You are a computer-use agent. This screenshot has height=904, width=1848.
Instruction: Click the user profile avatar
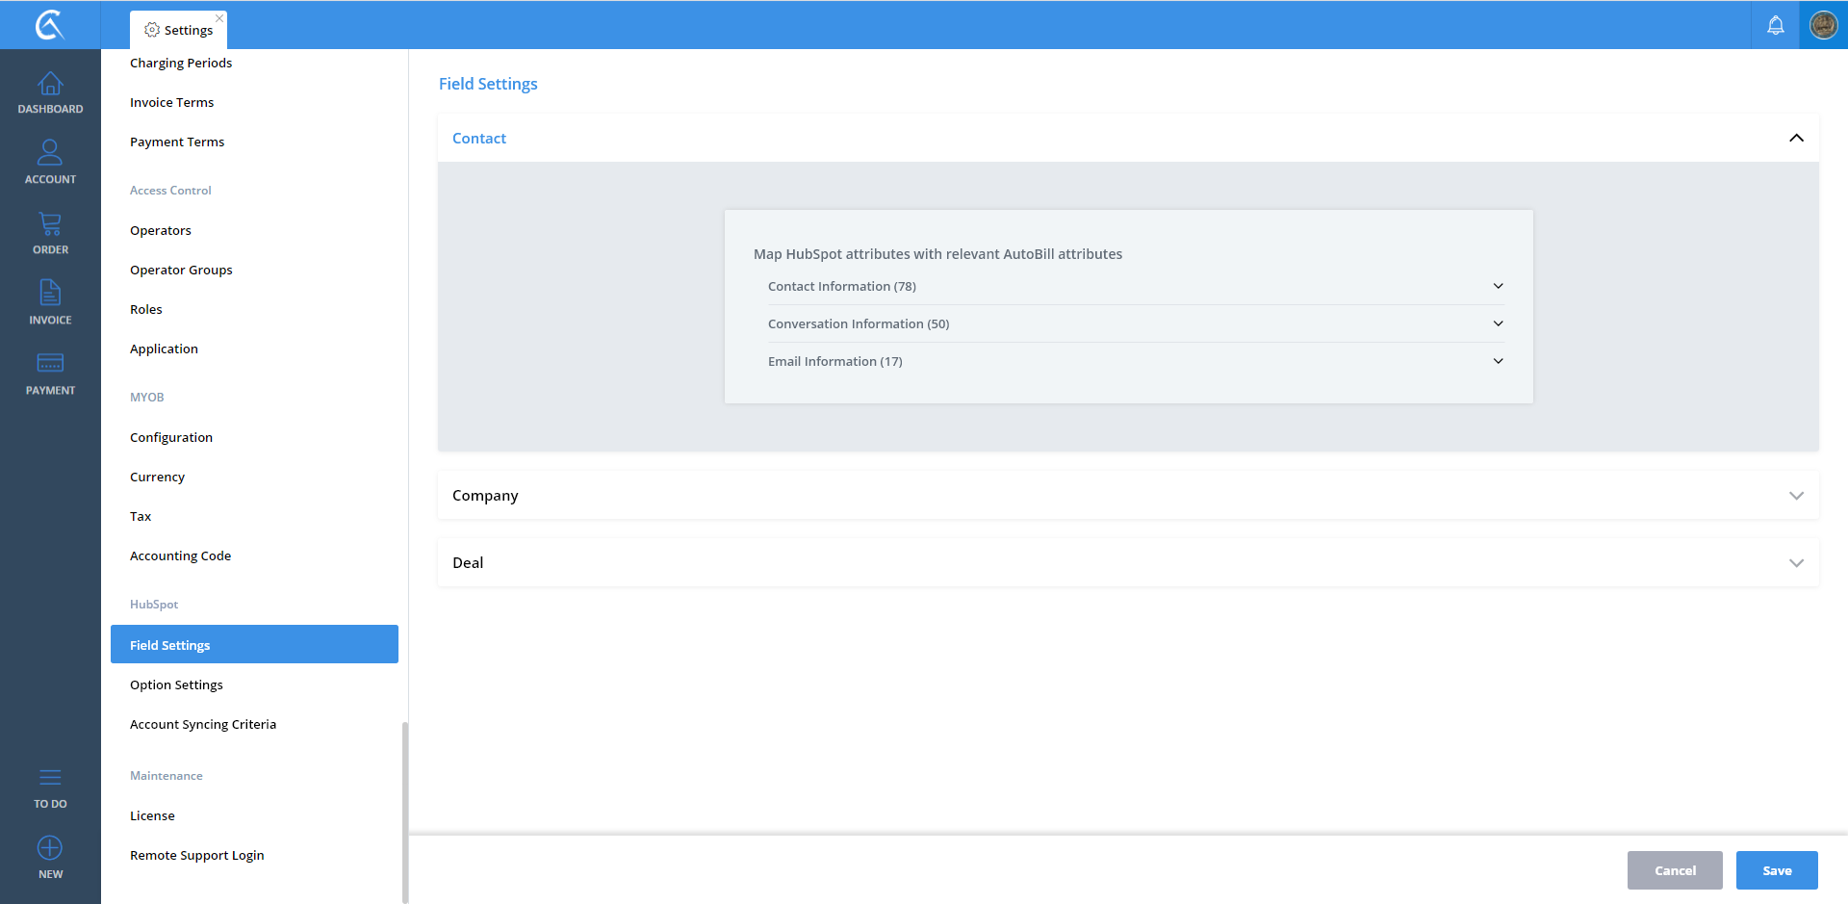[x=1823, y=25]
